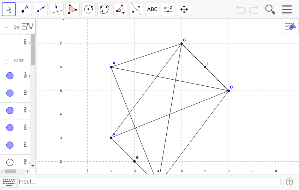Viewport: 299px width, 190px height.
Task: Click the 'Point' category label
Action: pyautogui.click(x=19, y=61)
